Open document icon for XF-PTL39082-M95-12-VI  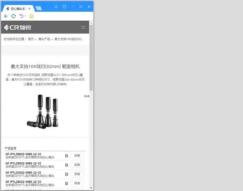(x=66, y=156)
